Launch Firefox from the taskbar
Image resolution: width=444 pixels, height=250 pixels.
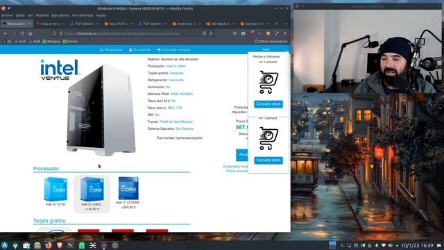pos(49,245)
